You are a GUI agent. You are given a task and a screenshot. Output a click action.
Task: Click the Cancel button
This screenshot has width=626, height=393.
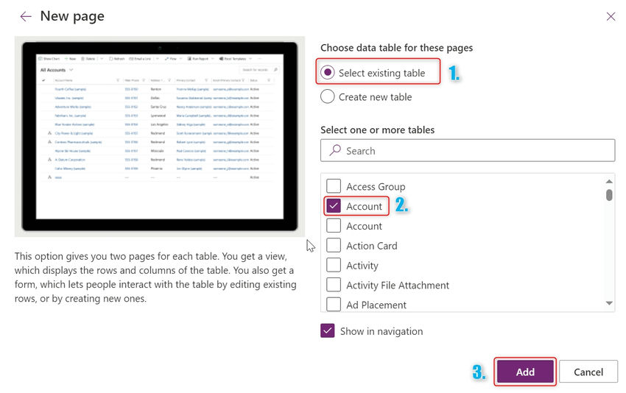(x=588, y=372)
